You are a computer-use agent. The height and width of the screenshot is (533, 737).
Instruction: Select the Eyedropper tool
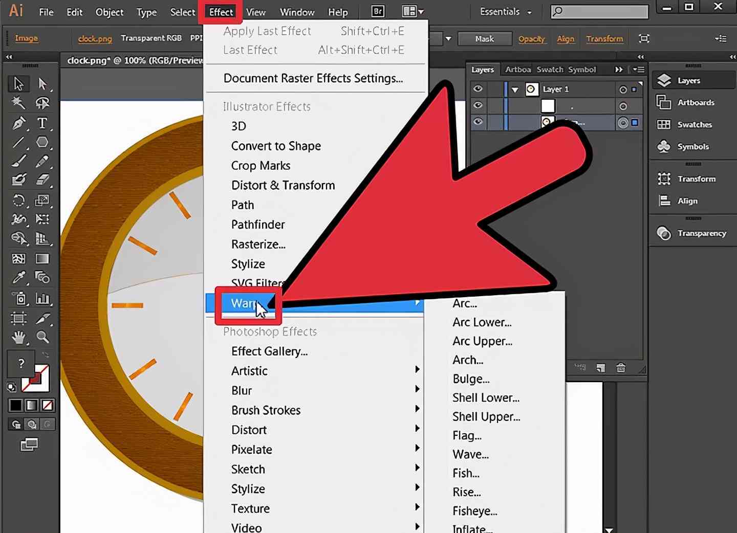click(x=18, y=278)
